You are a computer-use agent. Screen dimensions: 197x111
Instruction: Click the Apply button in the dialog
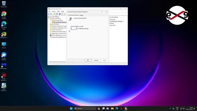tap(104, 60)
